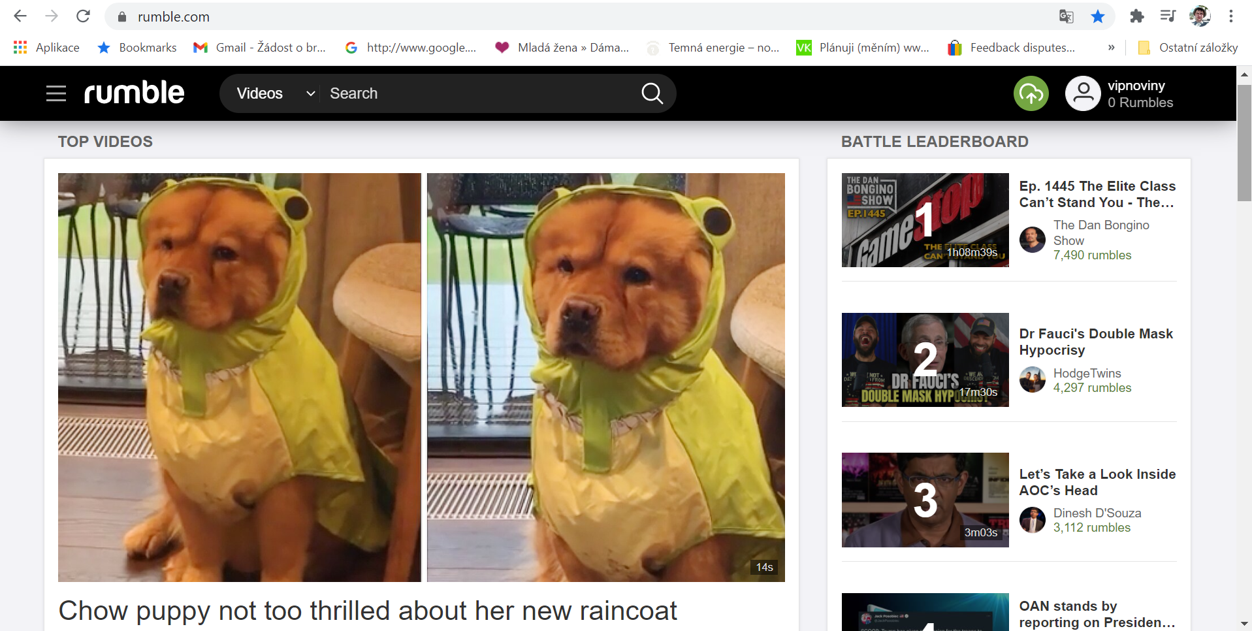
Task: Open Ep. 1445 The Elite Class title
Action: 1097,194
